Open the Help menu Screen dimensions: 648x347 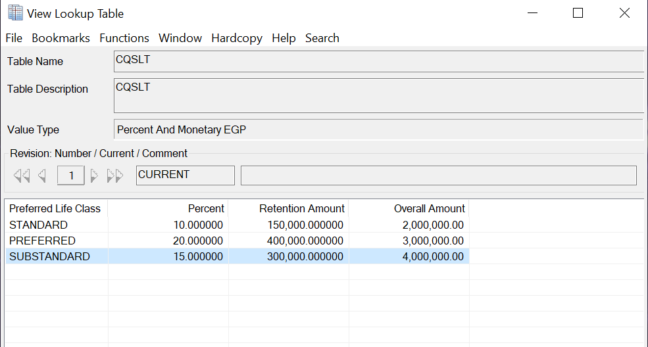pos(284,38)
